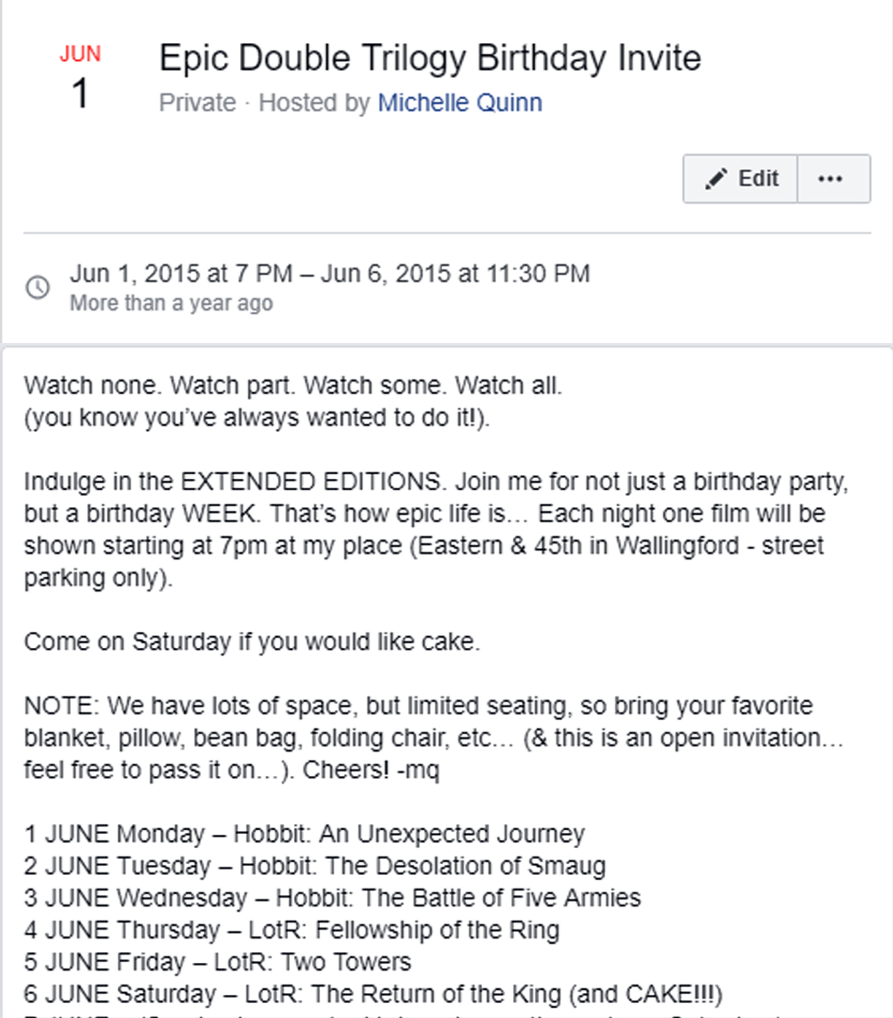Image resolution: width=893 pixels, height=1018 pixels.
Task: Click the clock icon beside event time
Action: (x=38, y=287)
